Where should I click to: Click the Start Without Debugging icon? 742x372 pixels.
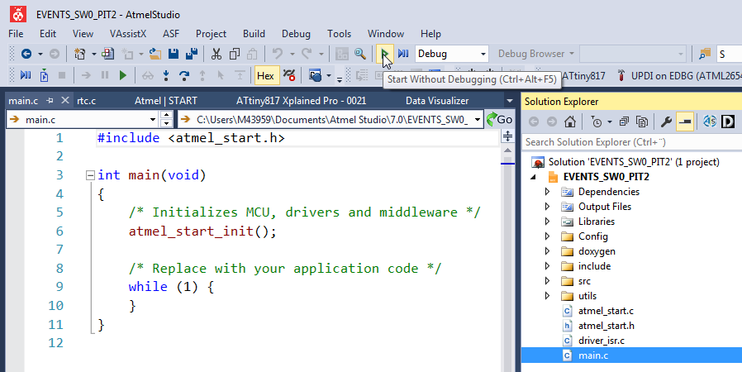pyautogui.click(x=385, y=54)
